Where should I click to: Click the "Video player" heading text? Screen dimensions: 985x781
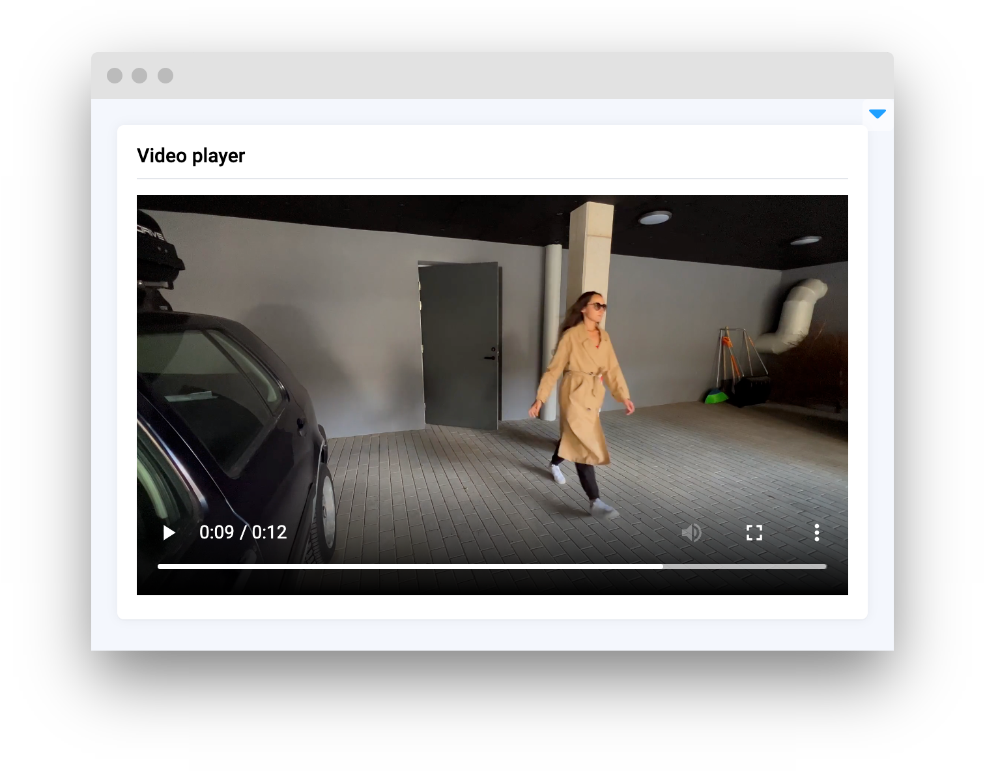(x=191, y=156)
